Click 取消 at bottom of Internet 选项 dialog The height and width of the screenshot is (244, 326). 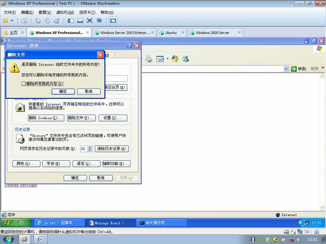point(101,178)
